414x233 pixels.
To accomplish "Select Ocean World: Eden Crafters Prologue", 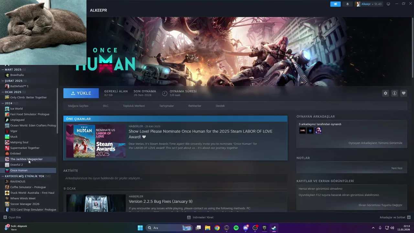I will (28, 126).
